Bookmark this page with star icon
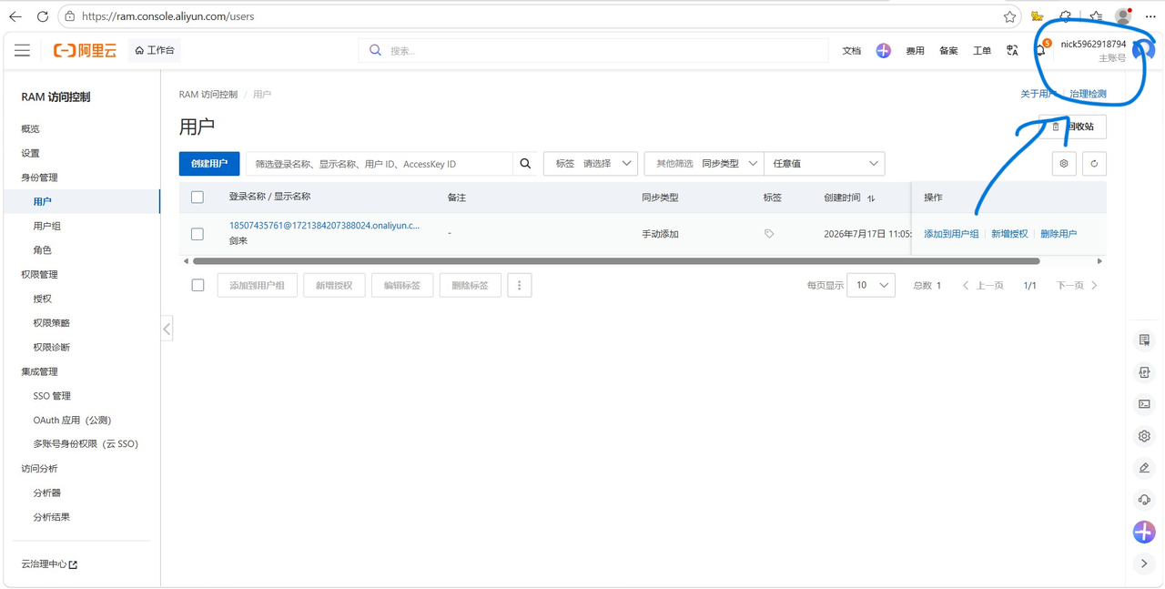This screenshot has height=589, width=1165. (x=1009, y=16)
